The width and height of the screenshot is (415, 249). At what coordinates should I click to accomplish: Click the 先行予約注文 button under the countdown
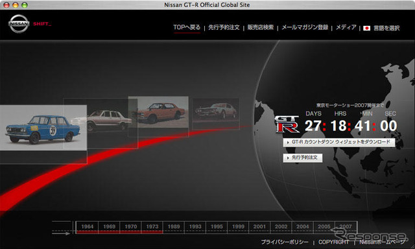click(303, 158)
